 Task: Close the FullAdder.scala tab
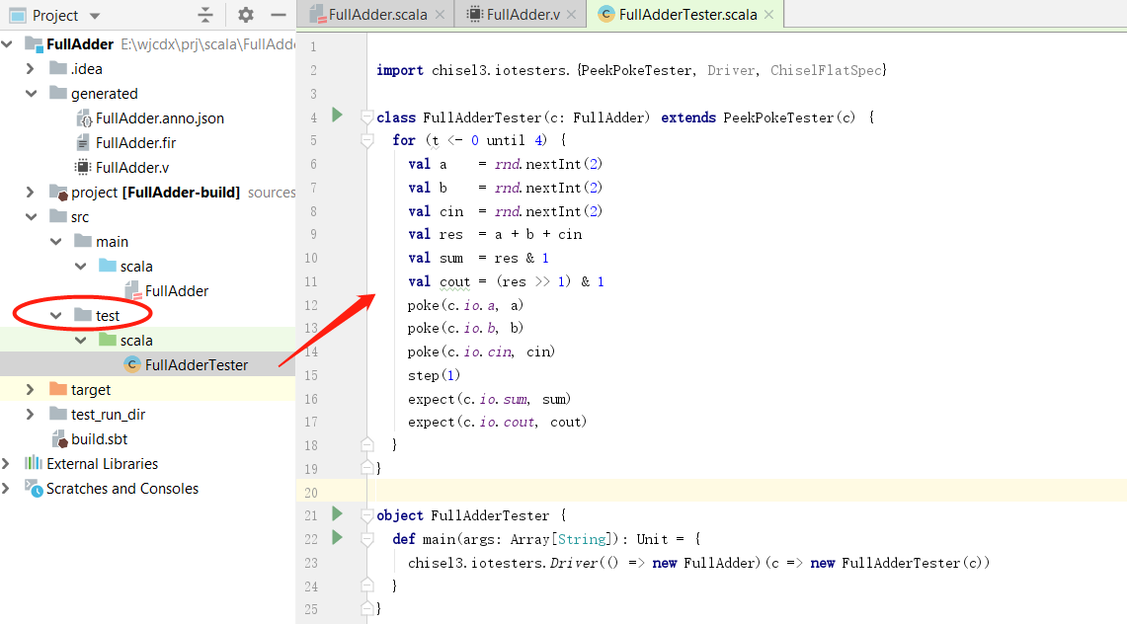tap(440, 15)
